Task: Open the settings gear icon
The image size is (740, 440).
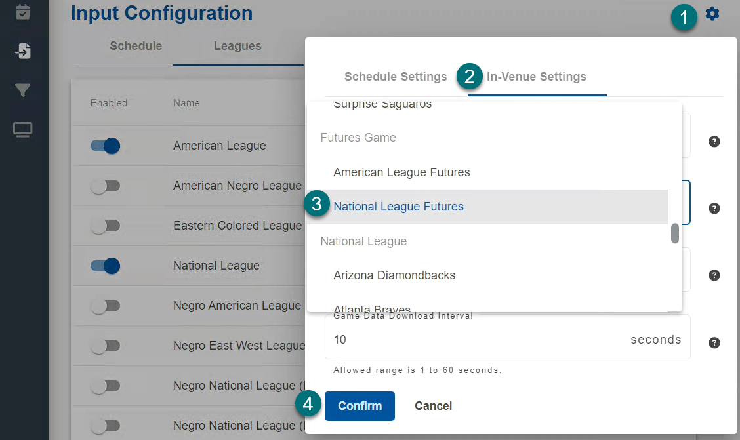Action: [712, 14]
